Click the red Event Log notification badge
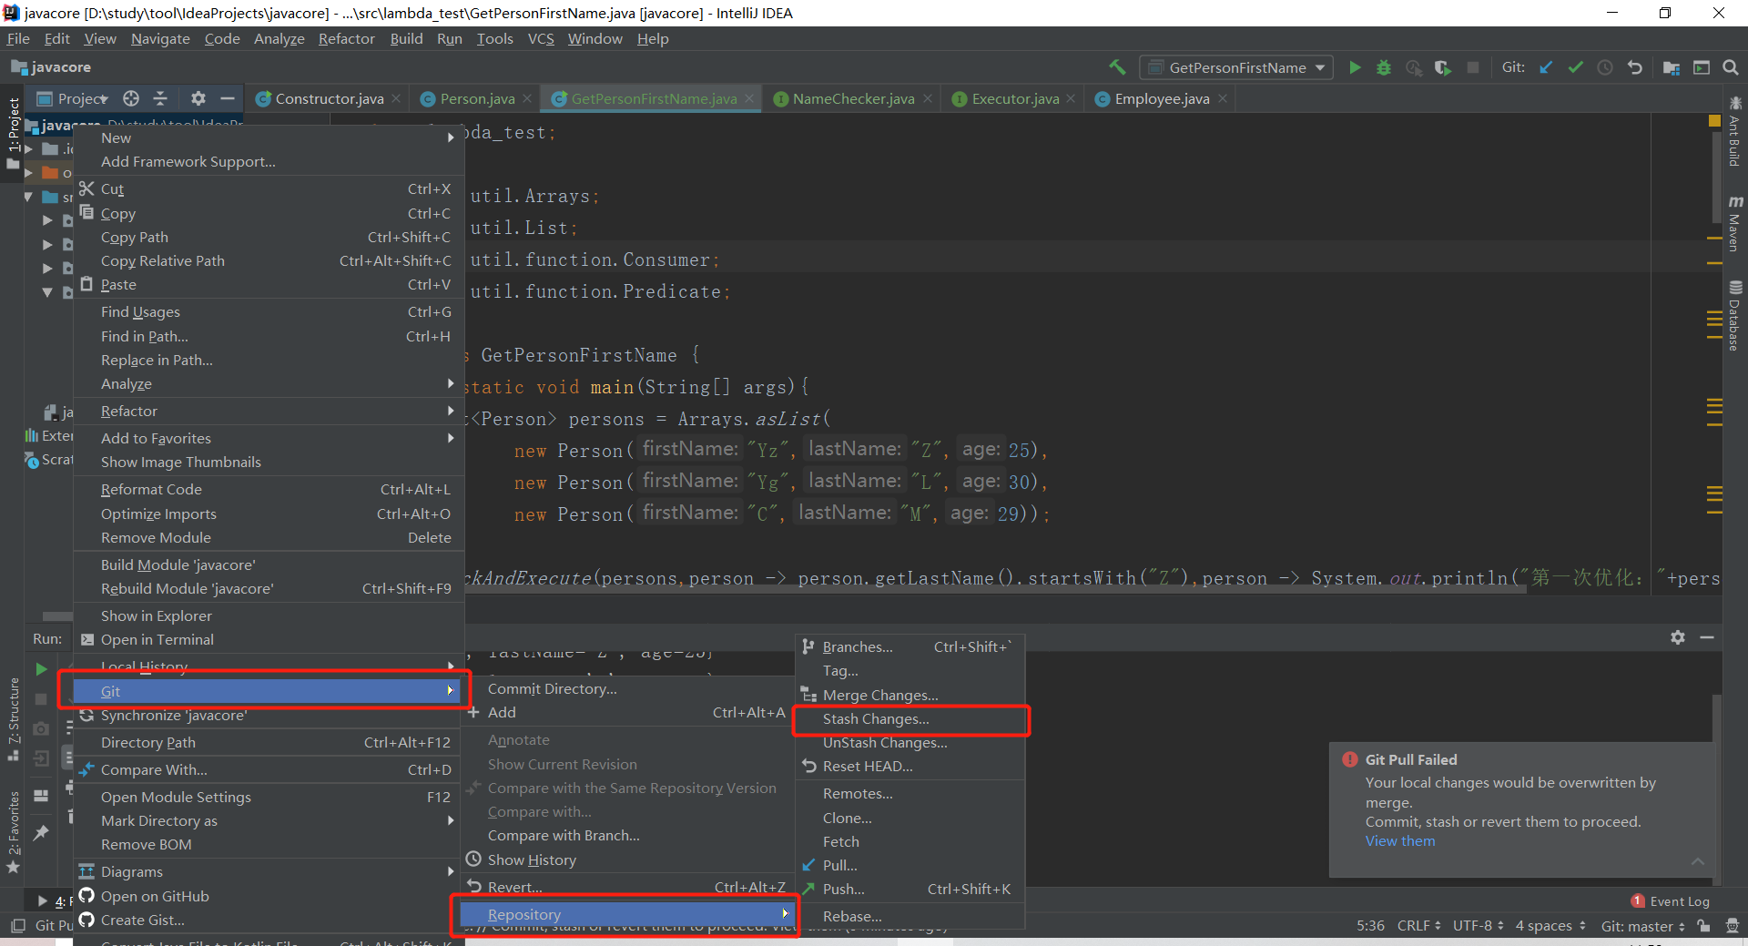The height and width of the screenshot is (946, 1748). pos(1638,901)
